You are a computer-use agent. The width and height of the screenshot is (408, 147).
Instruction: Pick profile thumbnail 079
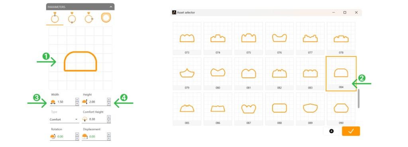187,73
